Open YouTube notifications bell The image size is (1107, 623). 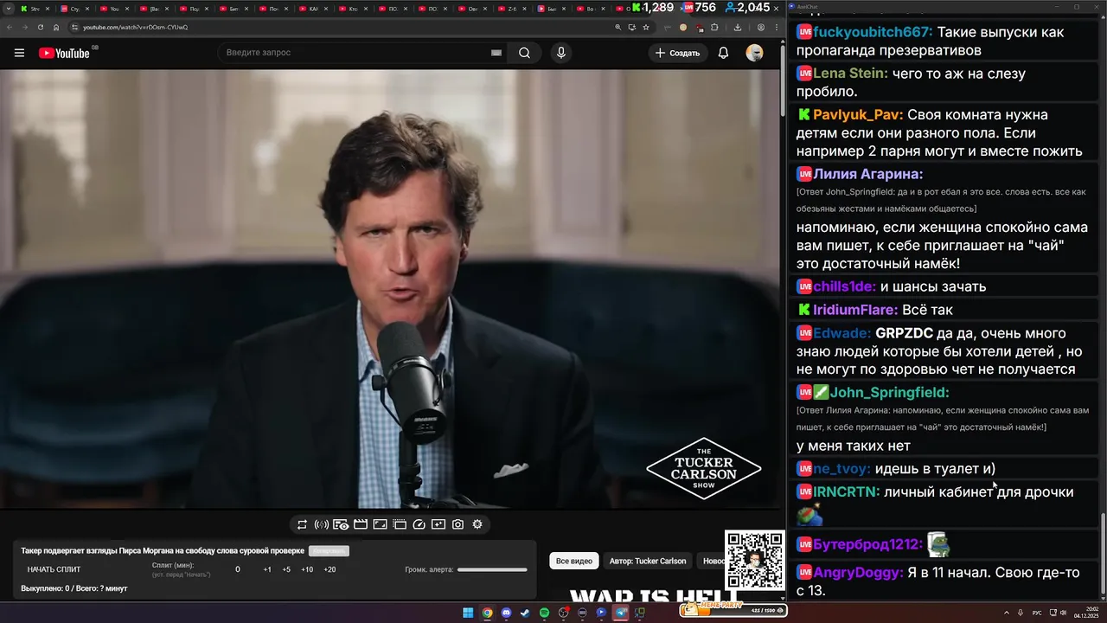(x=724, y=53)
